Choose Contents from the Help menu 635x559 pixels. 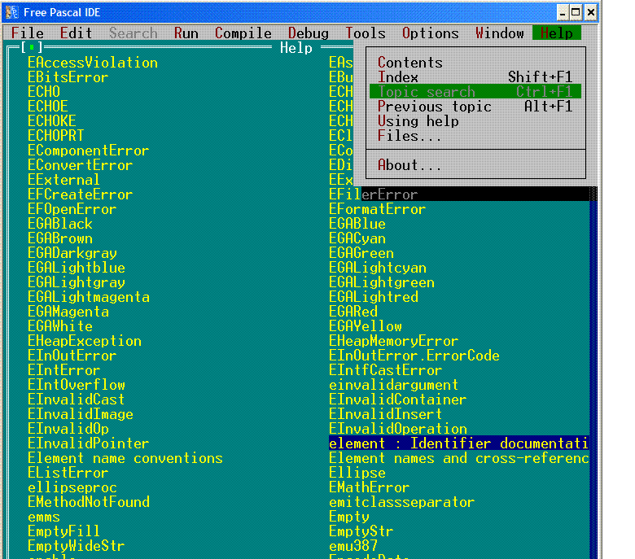click(x=409, y=63)
